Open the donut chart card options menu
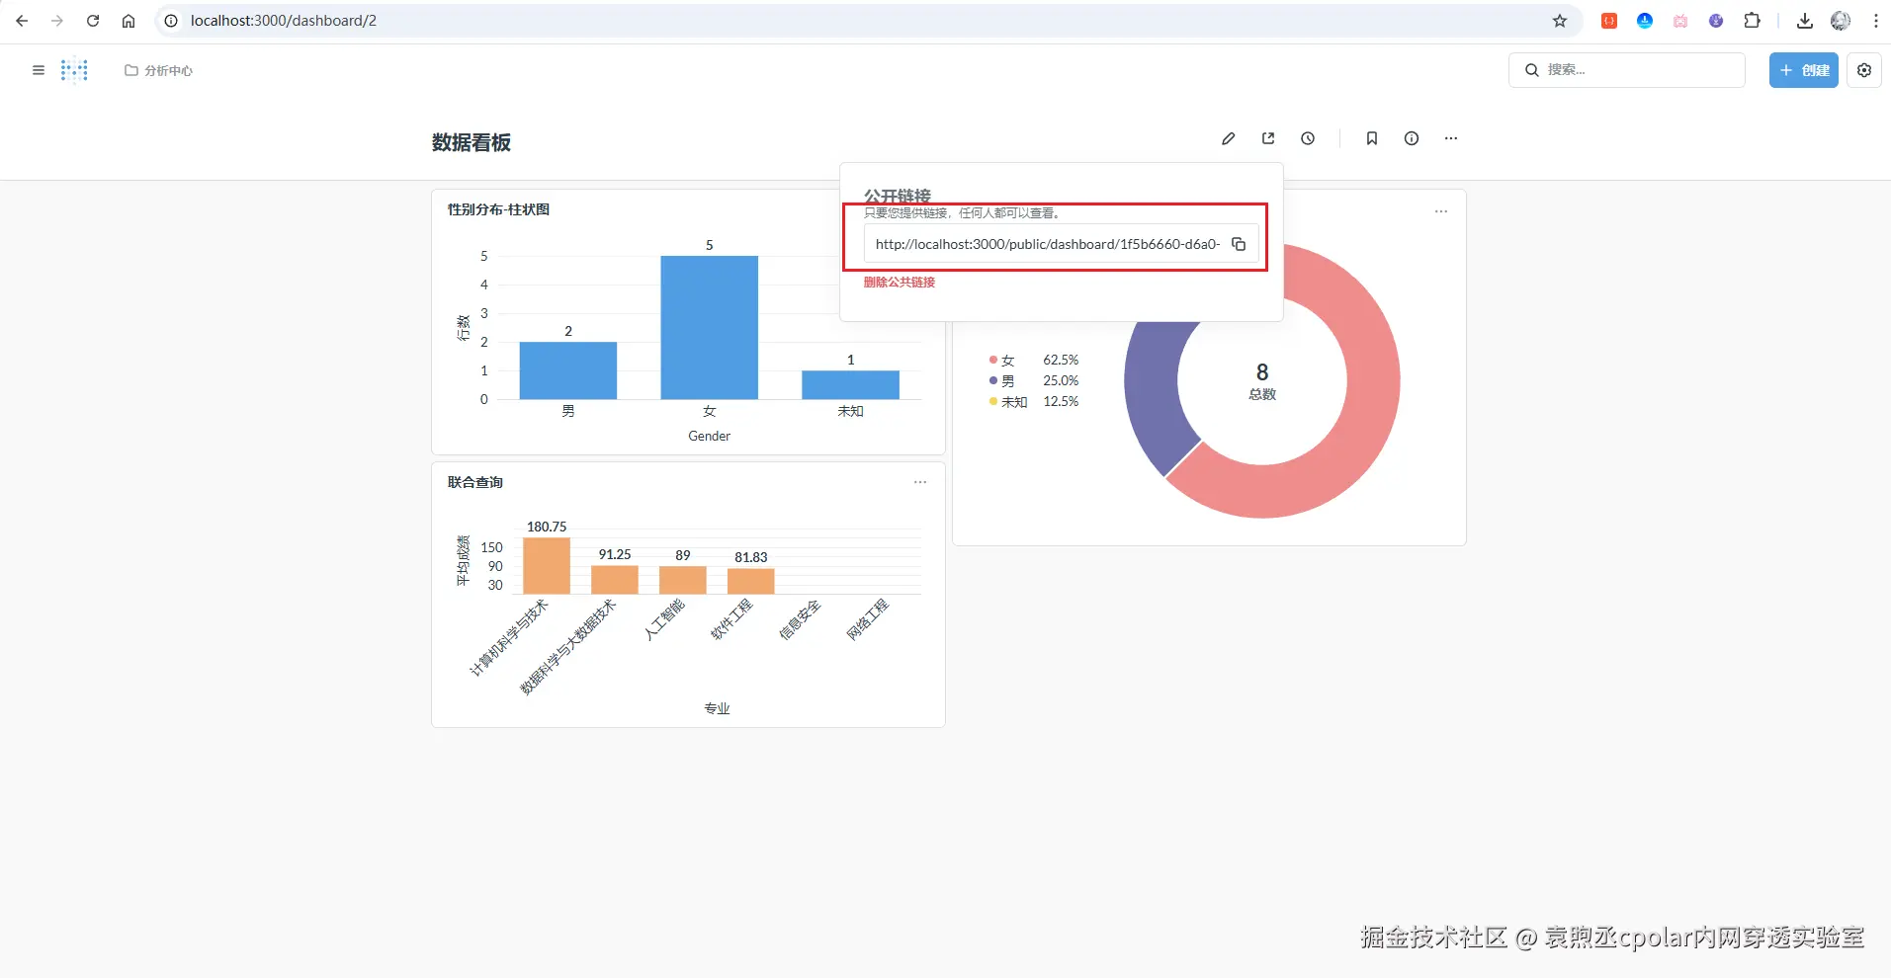Screen dimensions: 1891x978 pos(1441,211)
